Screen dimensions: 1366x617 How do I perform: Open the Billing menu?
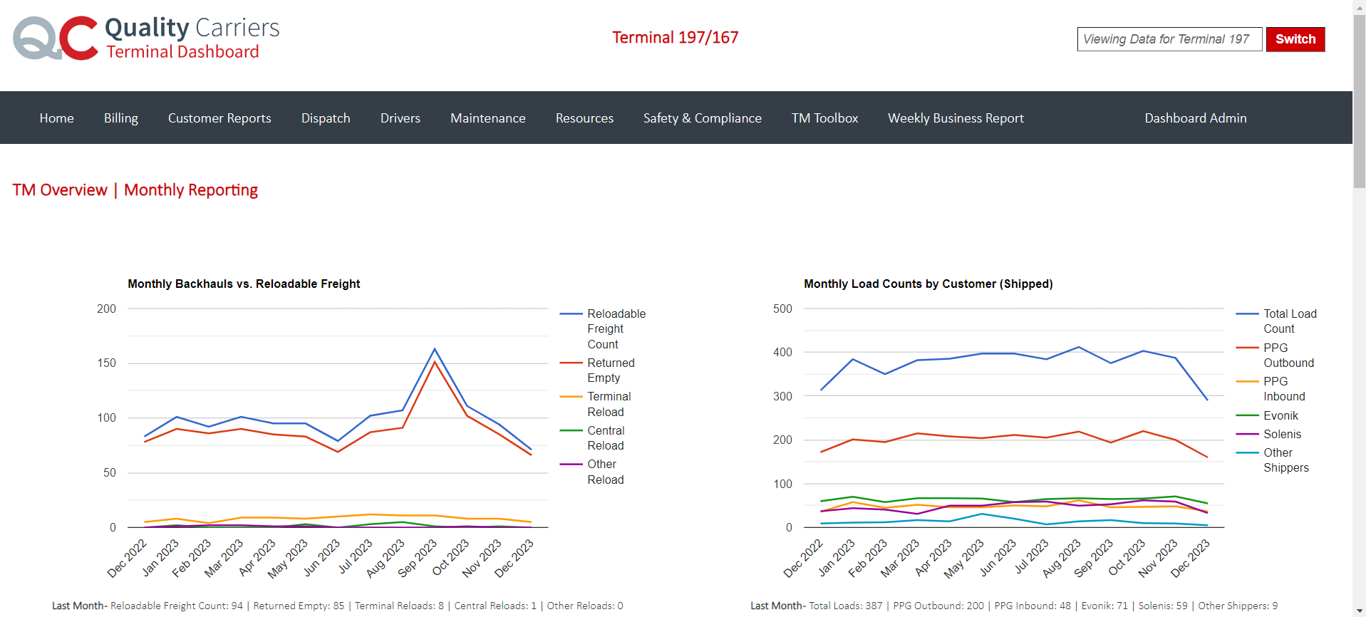click(121, 118)
